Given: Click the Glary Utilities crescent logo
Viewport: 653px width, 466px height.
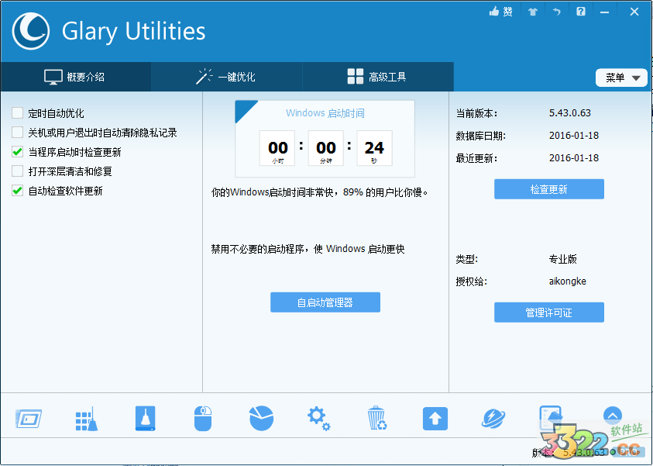Looking at the screenshot, I should [30, 31].
